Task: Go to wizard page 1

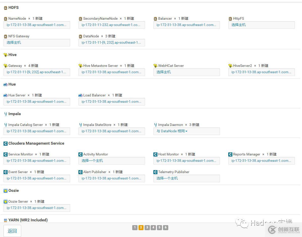Action: (135, 228)
